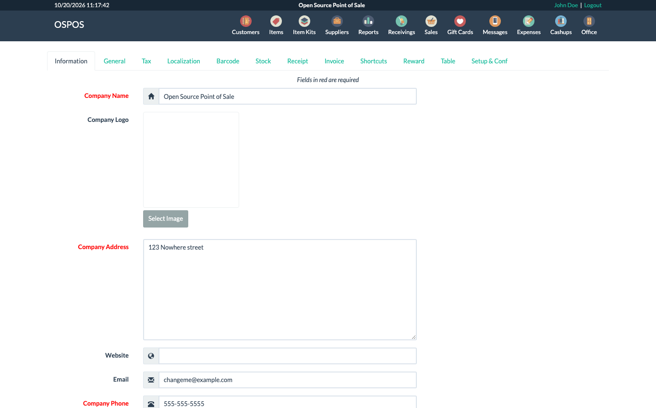Switch to the Reward tab
The height and width of the screenshot is (408, 656).
pyautogui.click(x=414, y=61)
